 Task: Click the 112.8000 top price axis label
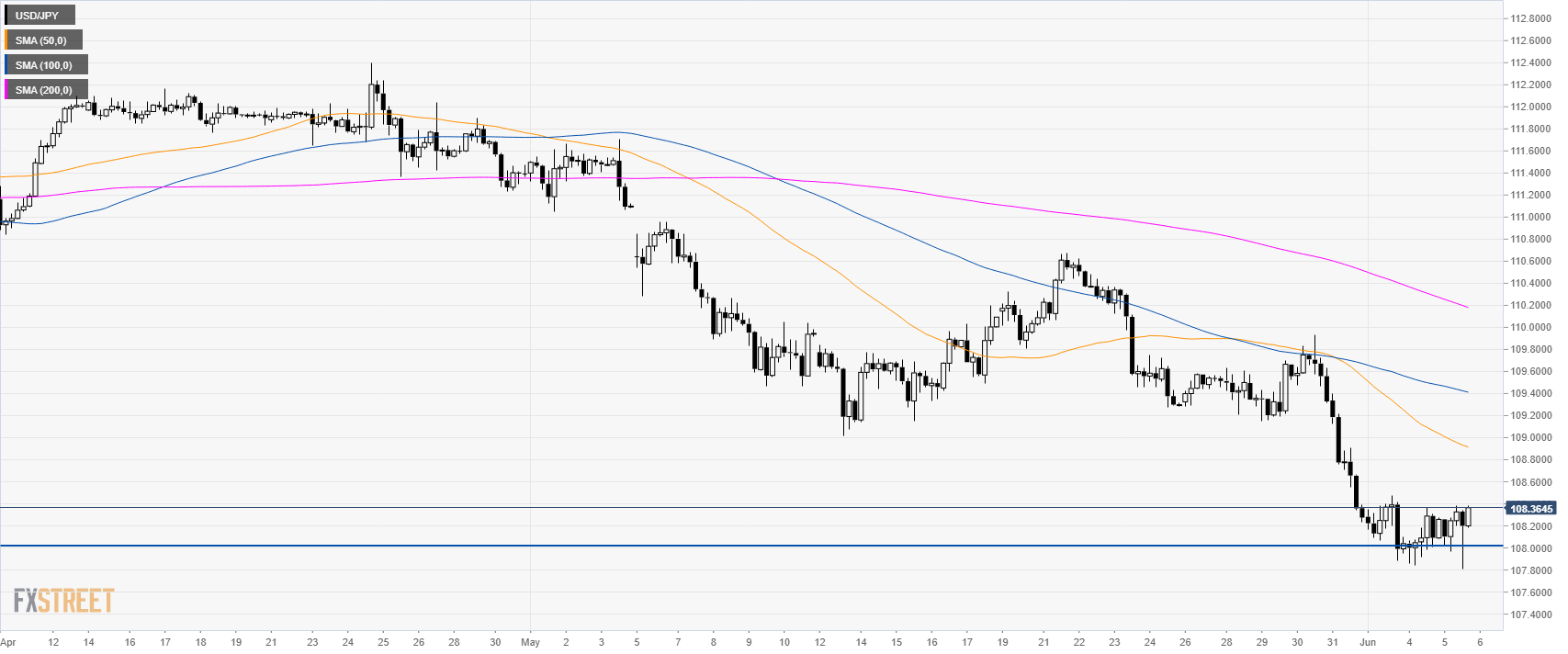coord(1531,18)
